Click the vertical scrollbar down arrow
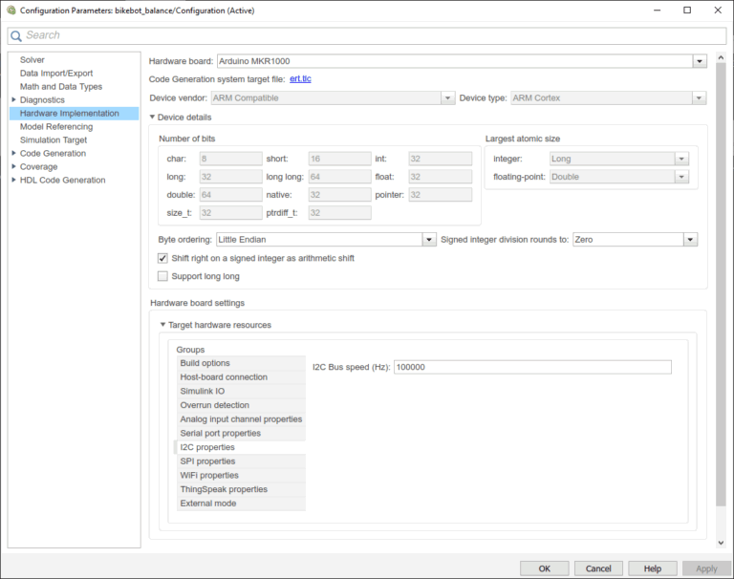 pyautogui.click(x=721, y=543)
